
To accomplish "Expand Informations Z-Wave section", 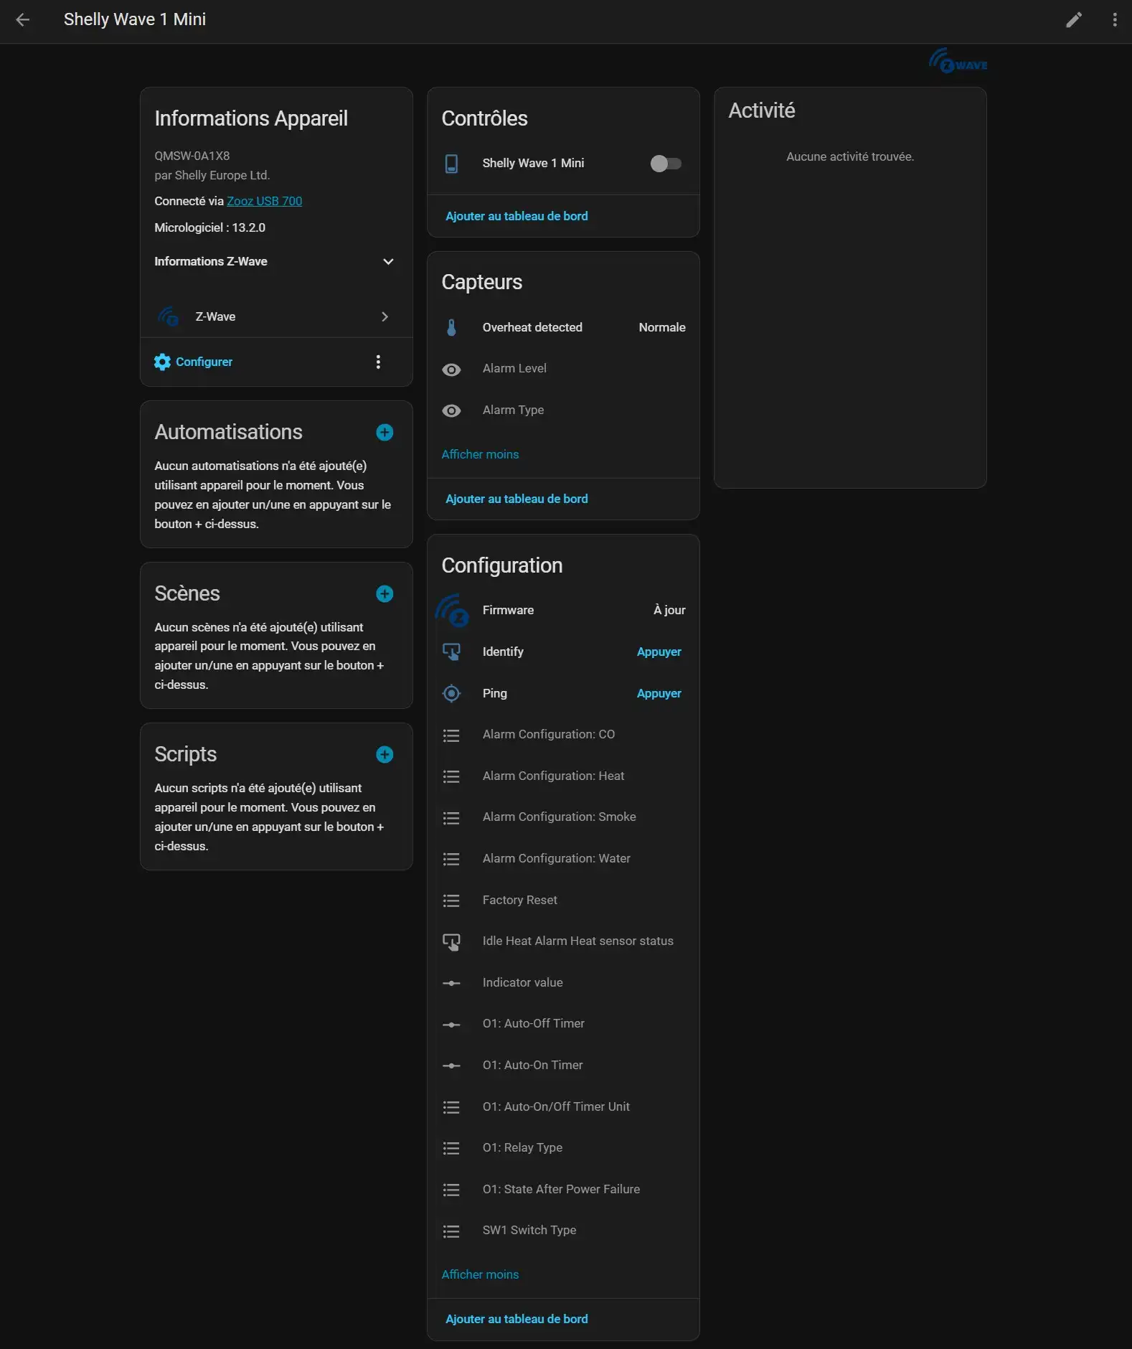I will point(388,261).
